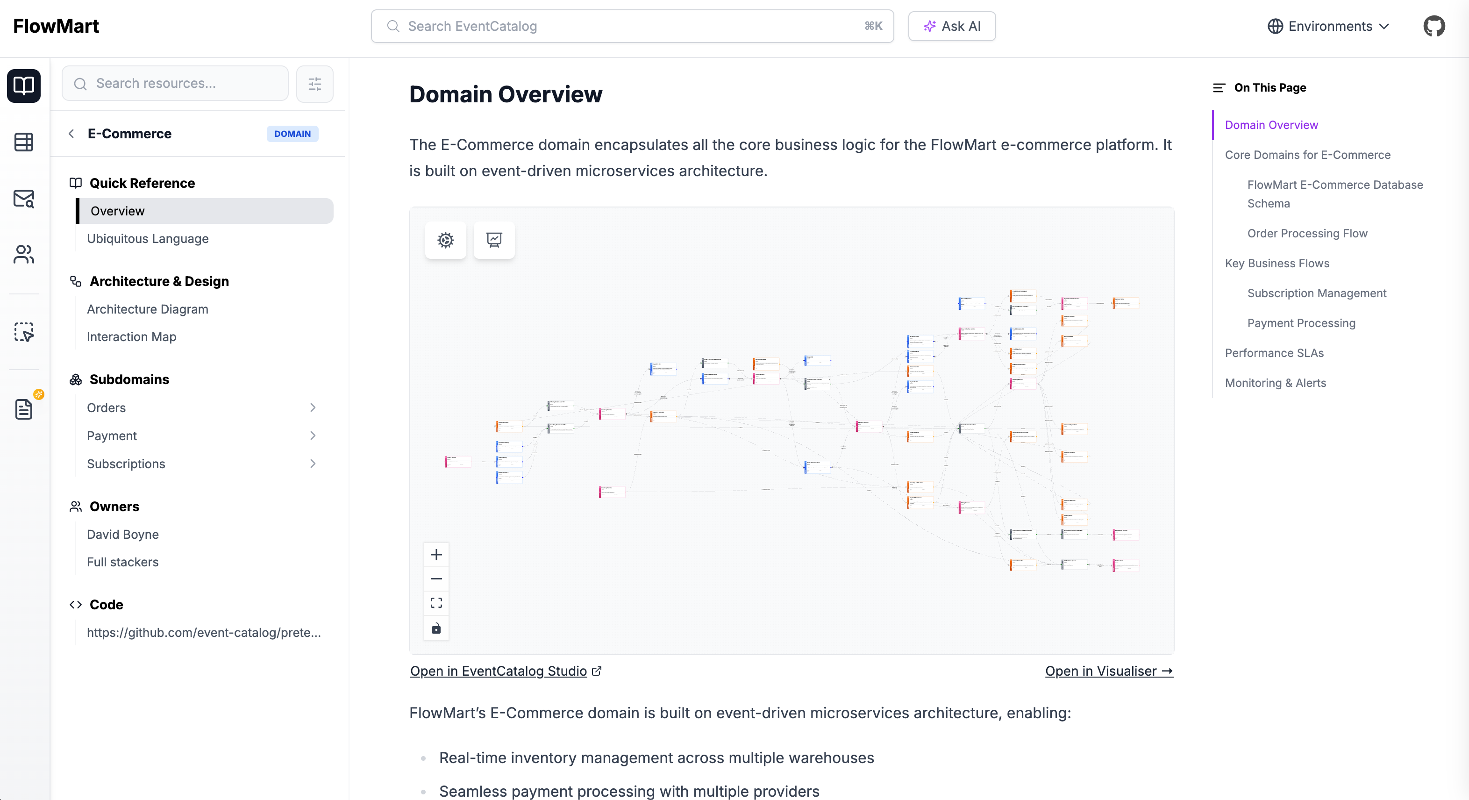The width and height of the screenshot is (1469, 800).
Task: Jump to Performance SLAs section
Action: click(1274, 353)
